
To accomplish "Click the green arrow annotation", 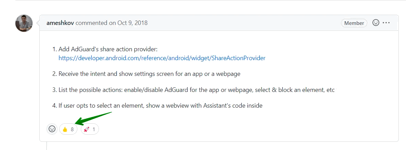I will click(x=93, y=118).
